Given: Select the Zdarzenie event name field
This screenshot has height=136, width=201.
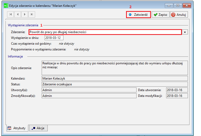Looking at the screenshot, I should click(x=105, y=32).
